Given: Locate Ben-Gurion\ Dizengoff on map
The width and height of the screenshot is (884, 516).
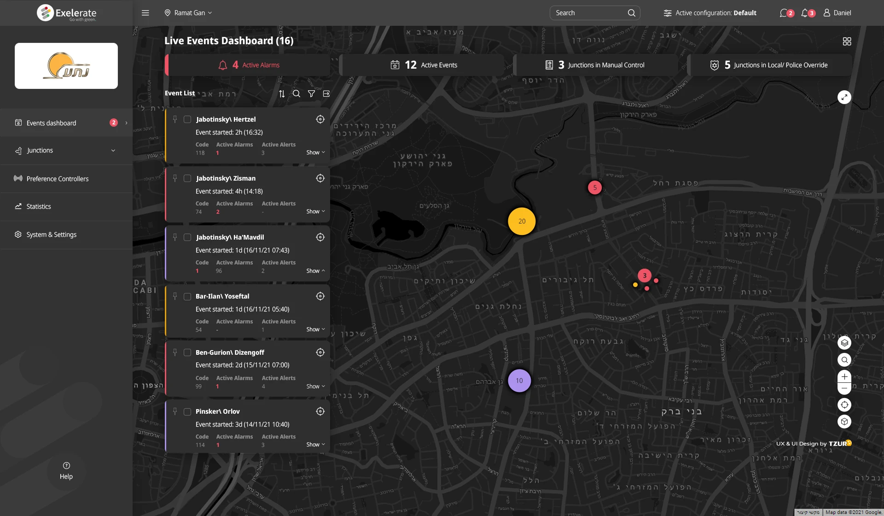Looking at the screenshot, I should (x=320, y=352).
